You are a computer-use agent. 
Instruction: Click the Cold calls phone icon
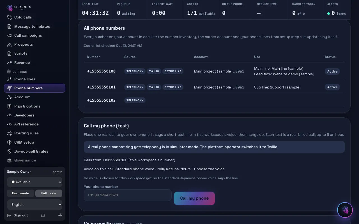10,17
